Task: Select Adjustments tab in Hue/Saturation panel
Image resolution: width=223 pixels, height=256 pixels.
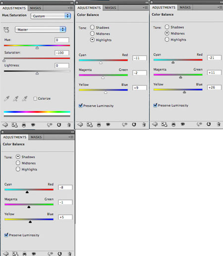Action: click(14, 8)
